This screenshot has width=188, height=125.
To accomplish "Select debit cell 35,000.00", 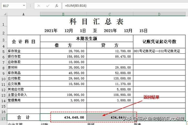I will tap(63, 67).
